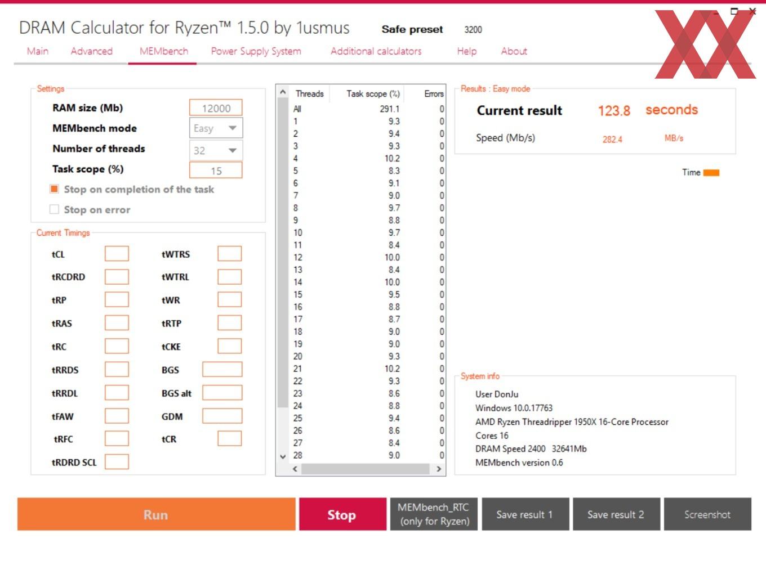Click the Screenshot button
766x561 pixels.
707,514
